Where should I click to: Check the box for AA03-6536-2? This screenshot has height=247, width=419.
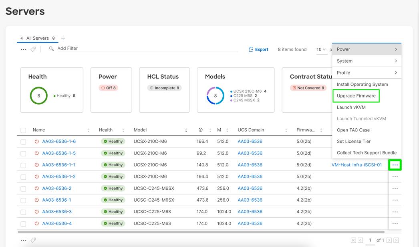pos(23,189)
